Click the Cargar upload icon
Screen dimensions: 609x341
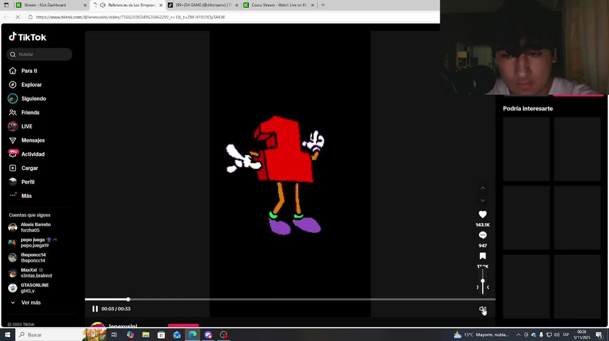[x=13, y=168]
